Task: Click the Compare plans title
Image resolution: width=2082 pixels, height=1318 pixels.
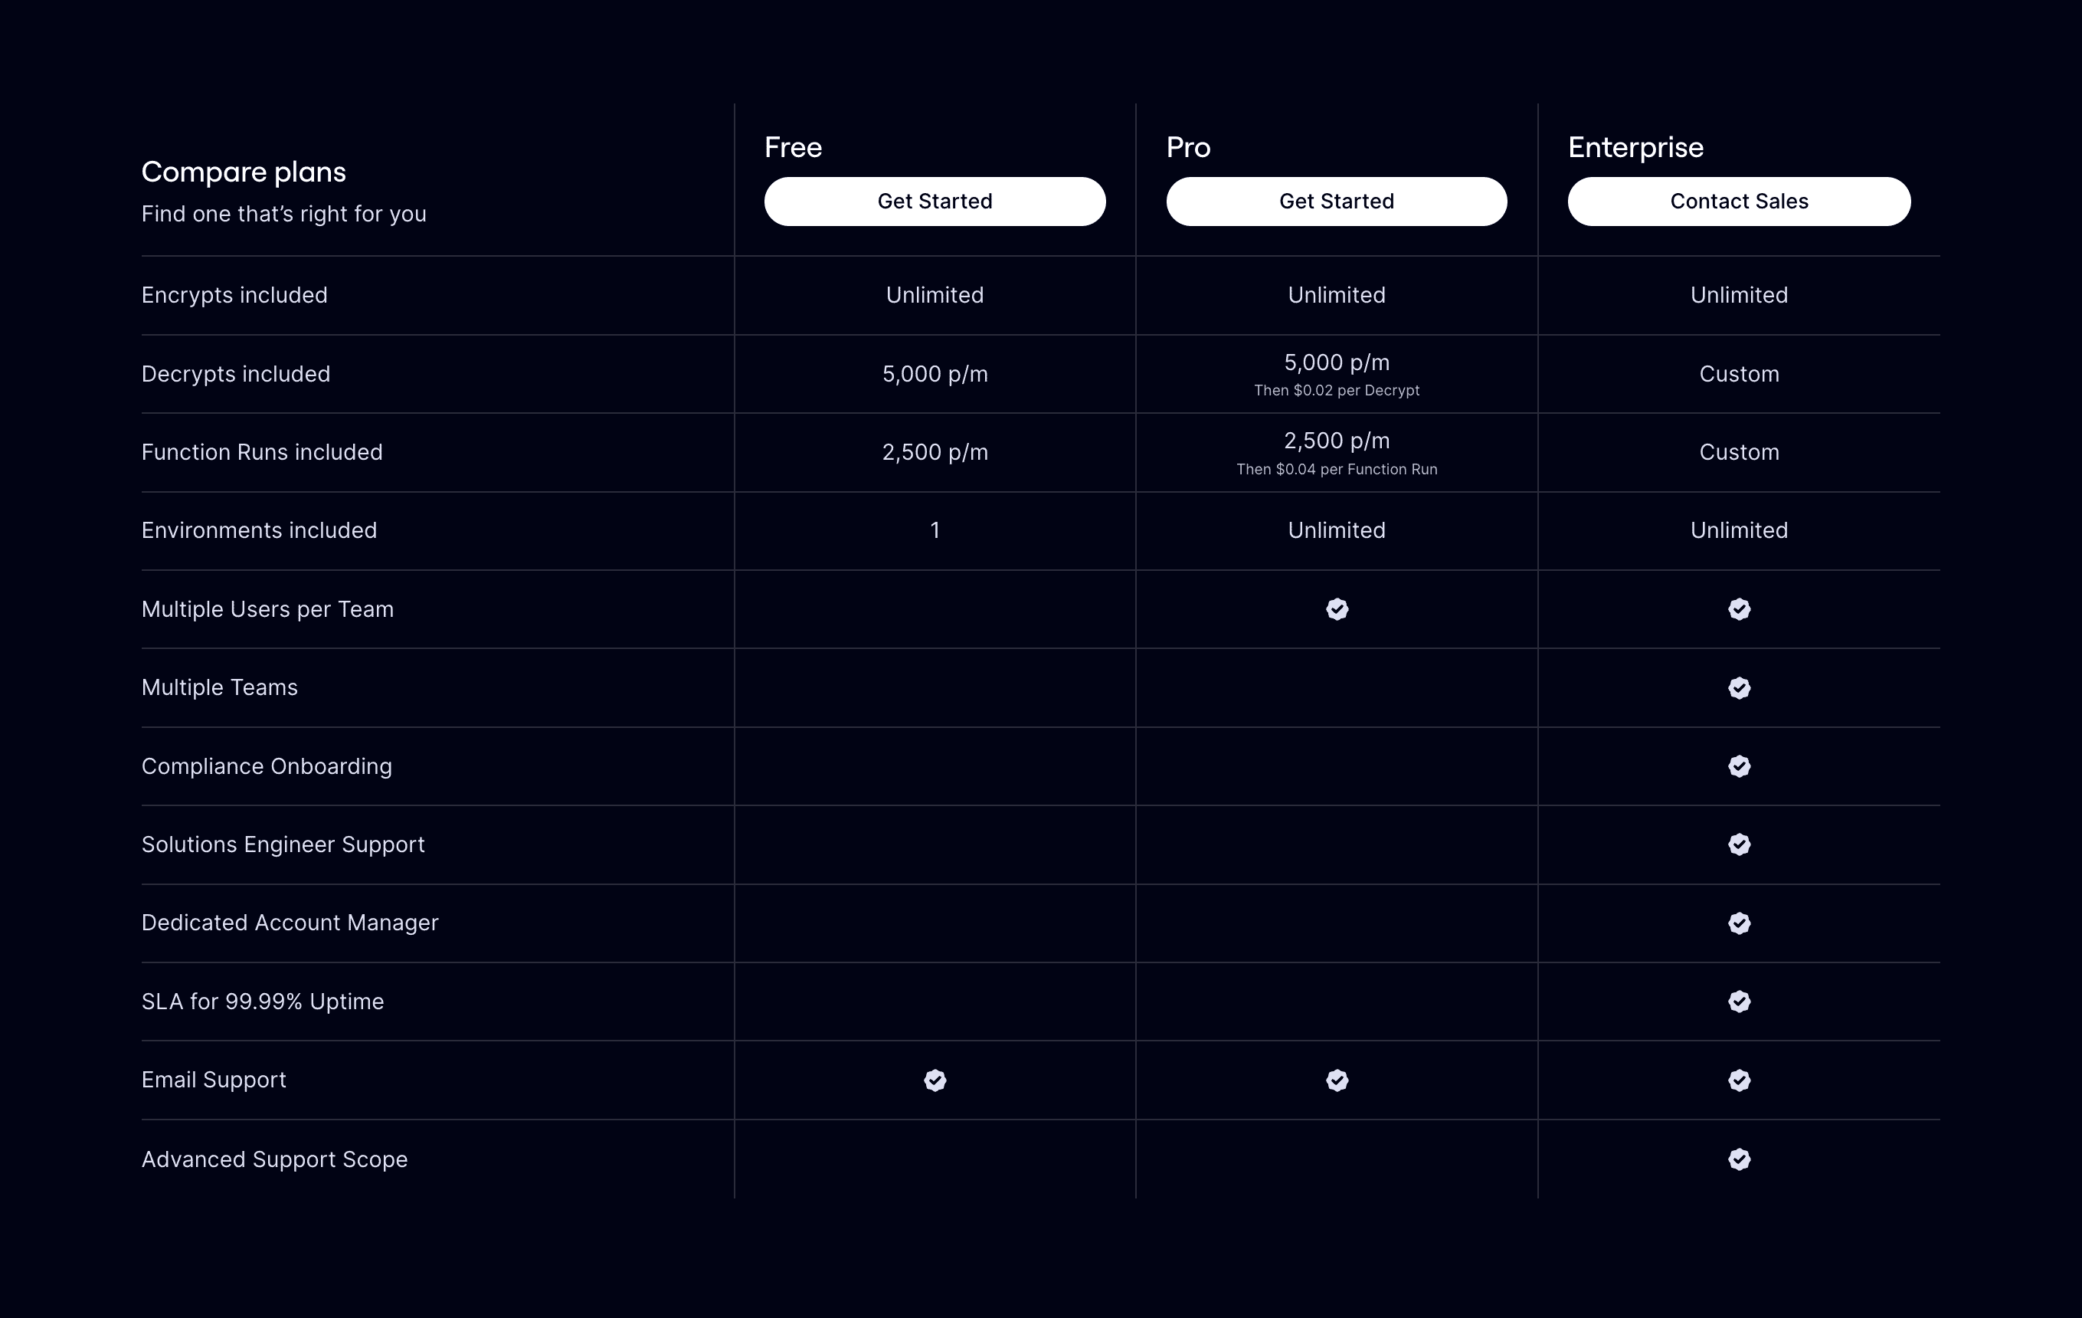Action: (244, 171)
